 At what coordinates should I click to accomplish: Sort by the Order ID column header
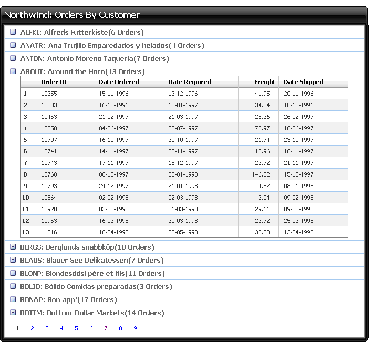(54, 82)
